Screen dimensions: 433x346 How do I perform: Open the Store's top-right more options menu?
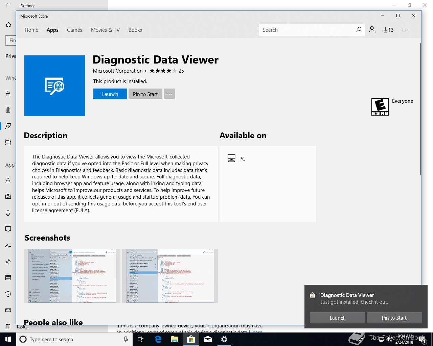pyautogui.click(x=405, y=30)
